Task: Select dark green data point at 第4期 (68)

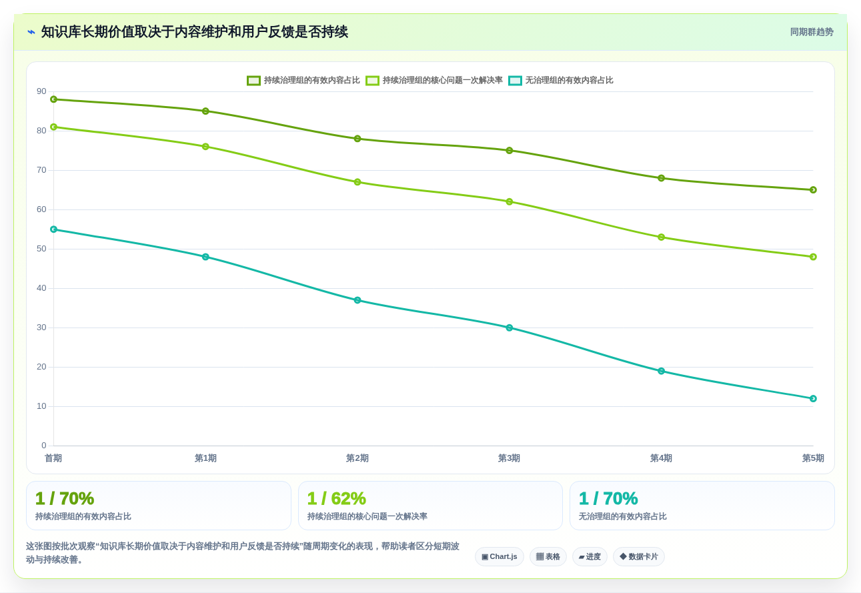Action: point(662,178)
